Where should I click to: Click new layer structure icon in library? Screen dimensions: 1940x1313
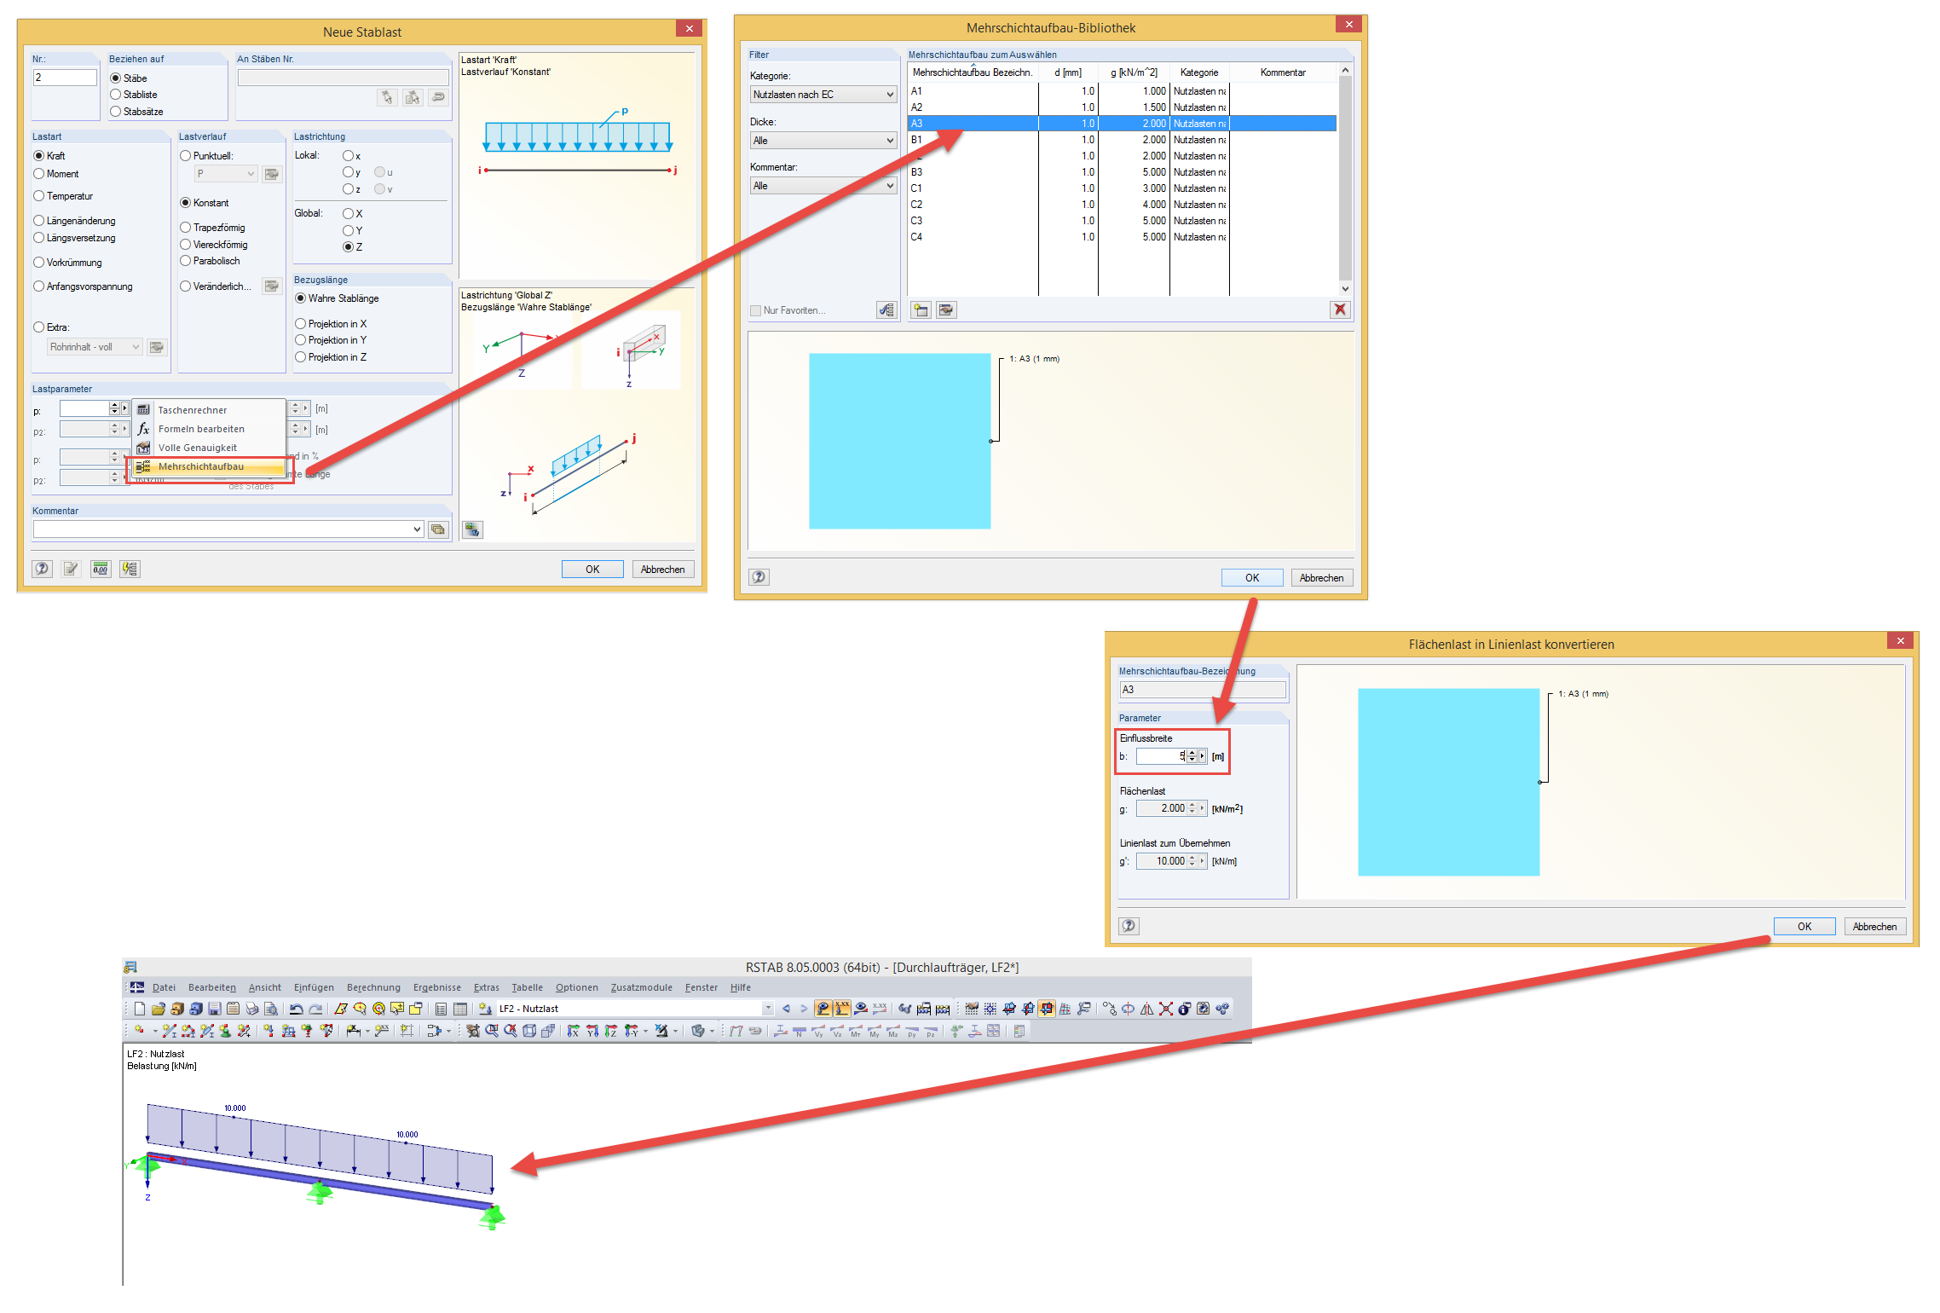(921, 310)
